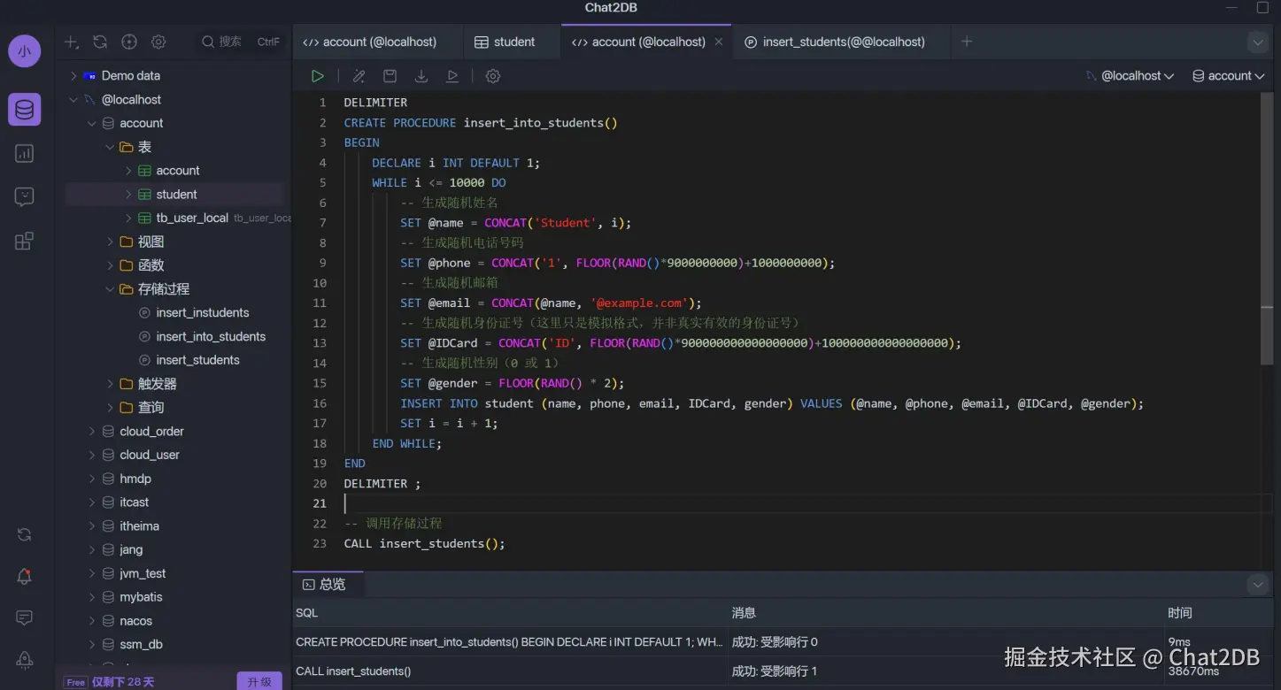The image size is (1281, 690).
Task: Open the AI chat icon in the sidebar
Action: pyautogui.click(x=24, y=197)
